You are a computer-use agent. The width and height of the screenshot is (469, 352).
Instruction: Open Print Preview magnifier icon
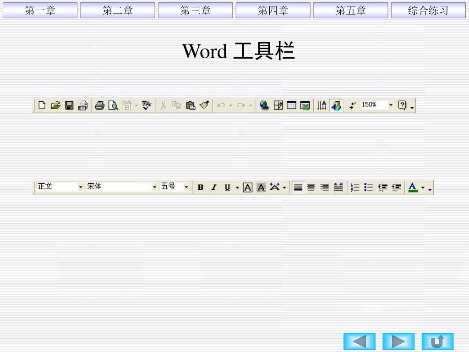coord(113,105)
